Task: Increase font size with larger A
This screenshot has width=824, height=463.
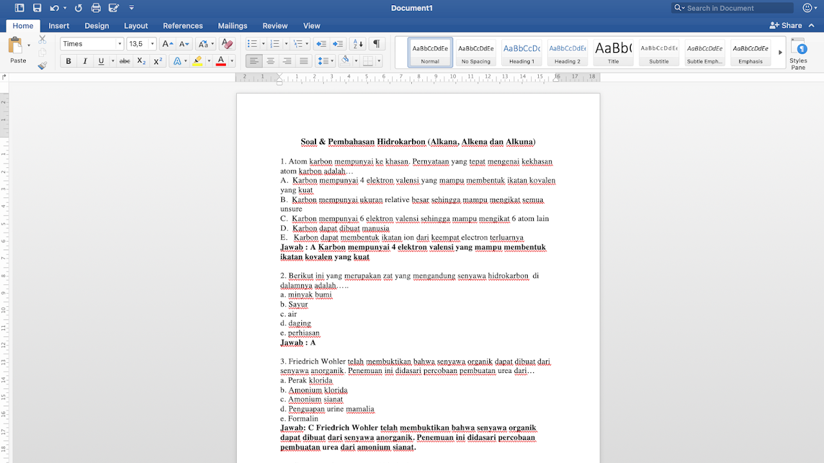Action: click(x=167, y=44)
